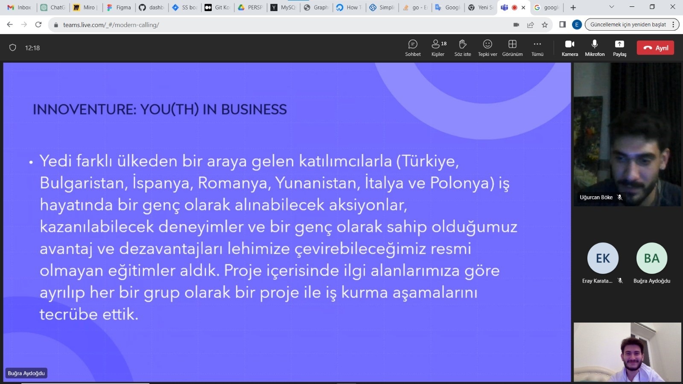The width and height of the screenshot is (683, 384).
Task: Toggle the Kamera on or off
Action: [570, 48]
